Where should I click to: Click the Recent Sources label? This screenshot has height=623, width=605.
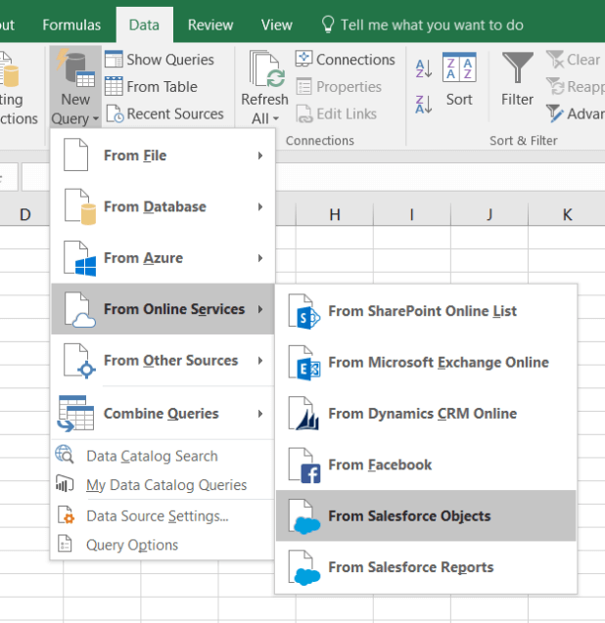point(175,114)
